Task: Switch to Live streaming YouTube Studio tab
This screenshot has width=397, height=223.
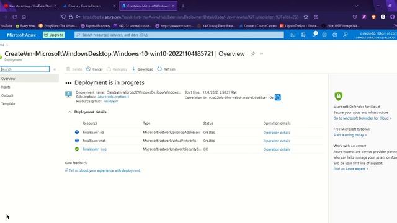Action: pyautogui.click(x=30, y=6)
